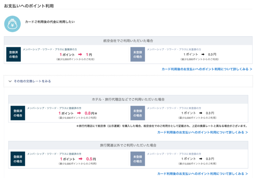Click the chevron next to その他の交換レートをみる

tap(10, 81)
